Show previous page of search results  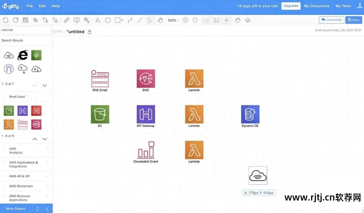pos(35,85)
